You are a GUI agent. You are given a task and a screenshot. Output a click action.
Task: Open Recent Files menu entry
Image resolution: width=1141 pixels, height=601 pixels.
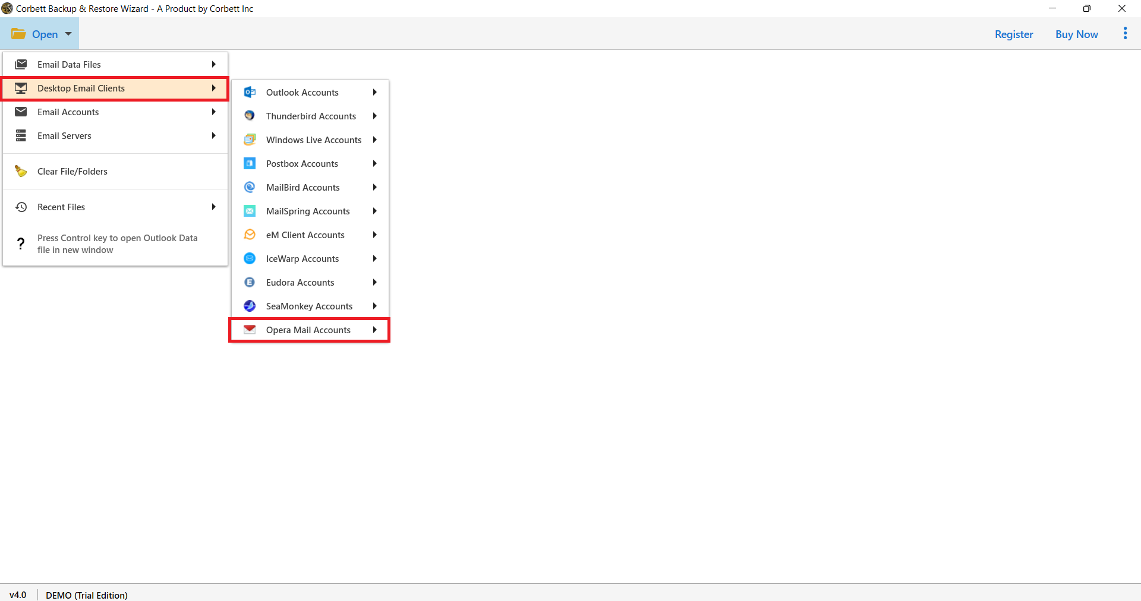point(115,207)
